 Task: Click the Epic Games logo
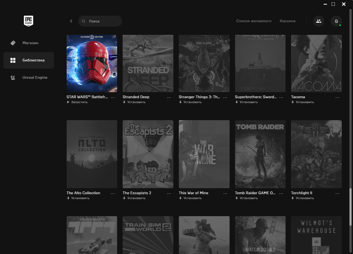pos(29,21)
